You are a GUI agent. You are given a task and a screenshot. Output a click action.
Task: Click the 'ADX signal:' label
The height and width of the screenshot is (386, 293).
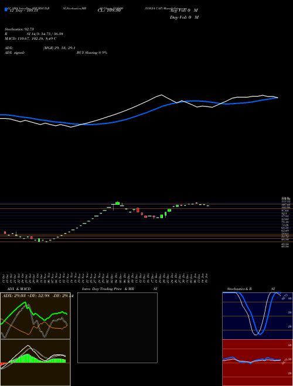point(15,53)
